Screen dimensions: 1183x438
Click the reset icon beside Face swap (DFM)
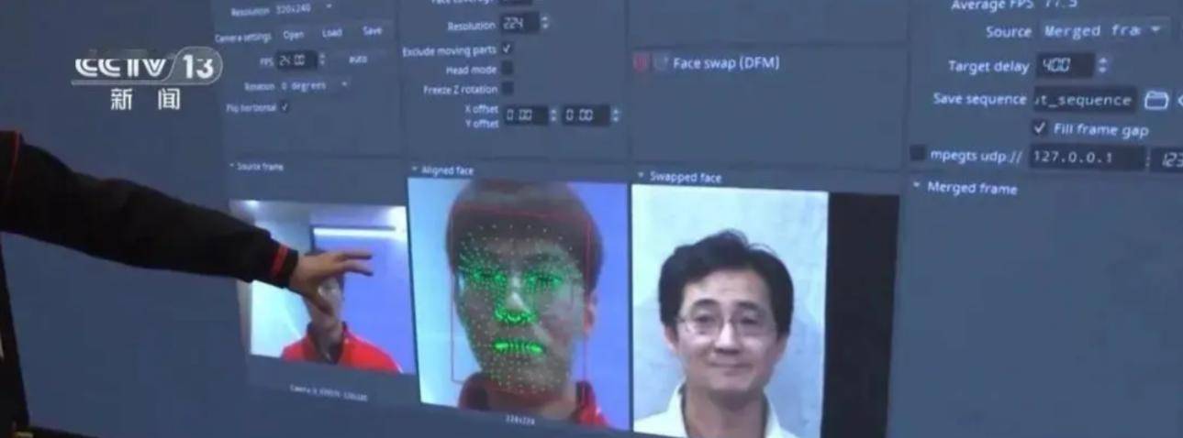click(661, 63)
